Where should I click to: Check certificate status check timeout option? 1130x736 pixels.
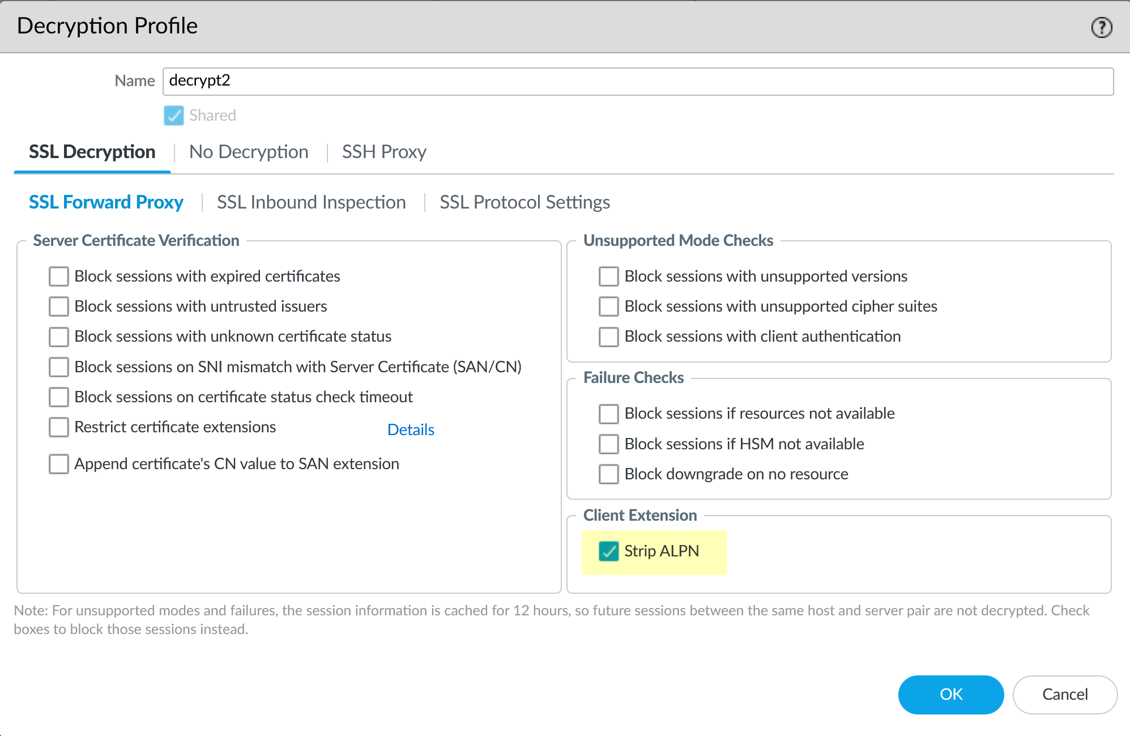(59, 397)
